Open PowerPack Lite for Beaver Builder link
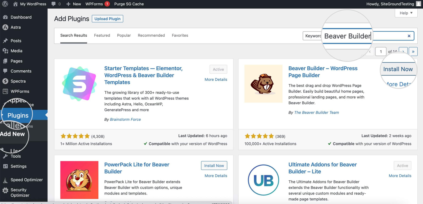Image resolution: width=423 pixels, height=204 pixels. click(x=137, y=168)
